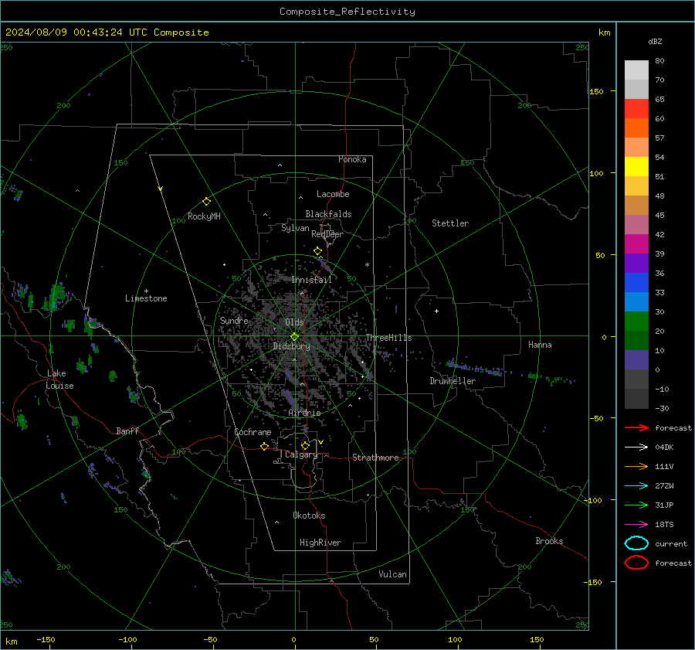
Task: Click the Stettler label
Action: click(x=450, y=223)
